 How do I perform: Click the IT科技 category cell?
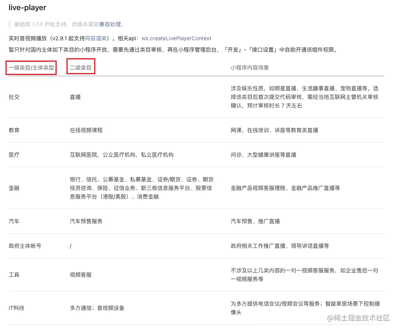pyautogui.click(x=16, y=308)
